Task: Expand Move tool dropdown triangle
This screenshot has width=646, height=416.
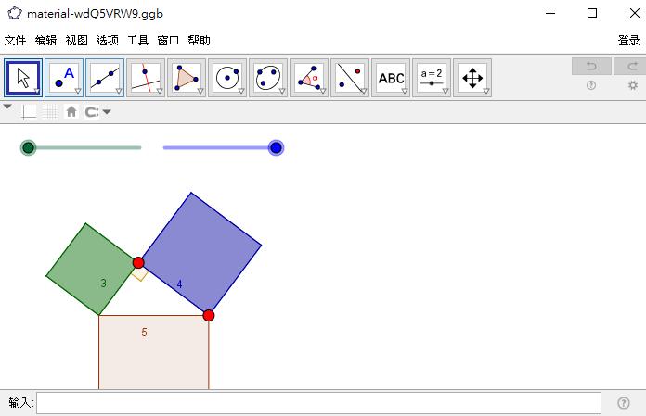Action: point(37,91)
